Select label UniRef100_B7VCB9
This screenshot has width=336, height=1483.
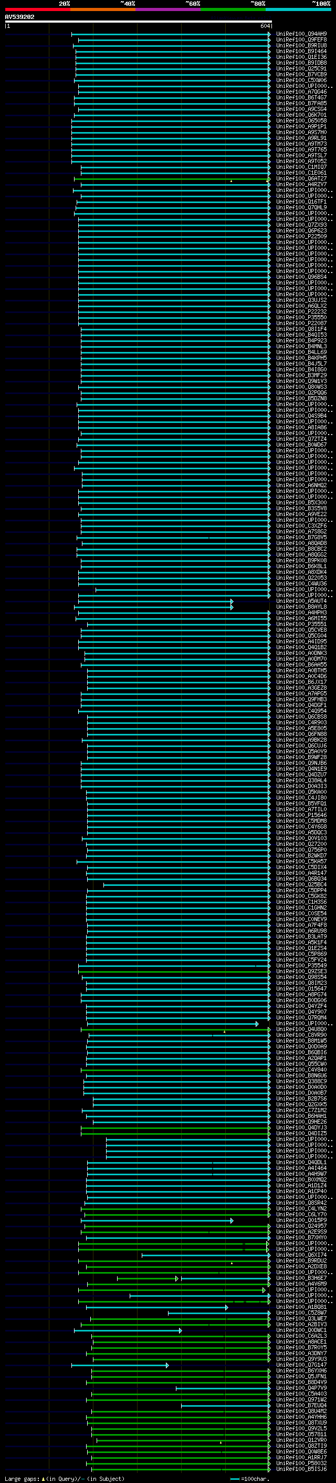pos(301,74)
